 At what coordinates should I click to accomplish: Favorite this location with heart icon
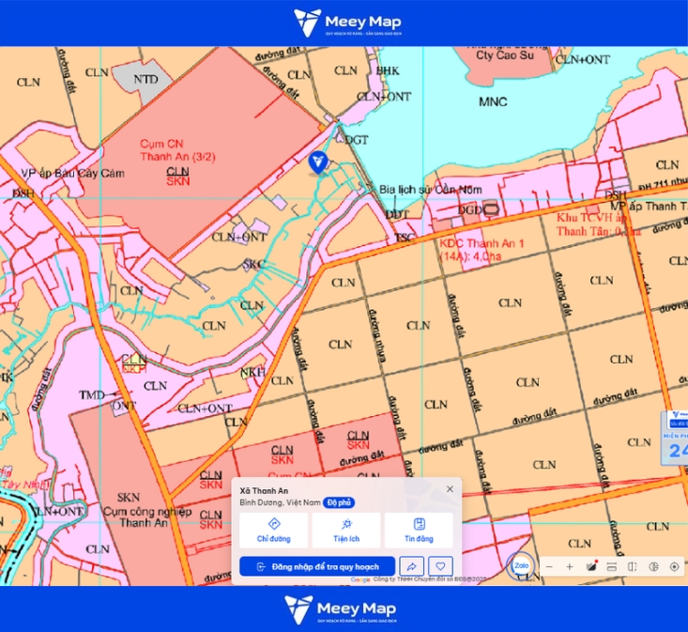coord(440,566)
